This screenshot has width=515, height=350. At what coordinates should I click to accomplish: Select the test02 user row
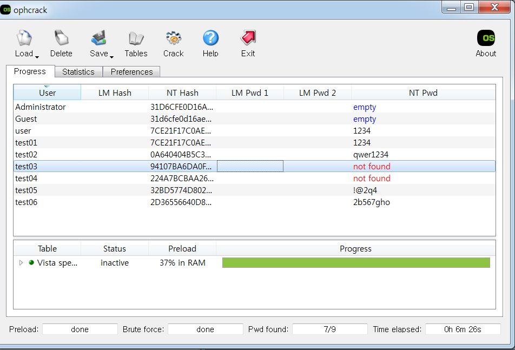tap(255, 154)
